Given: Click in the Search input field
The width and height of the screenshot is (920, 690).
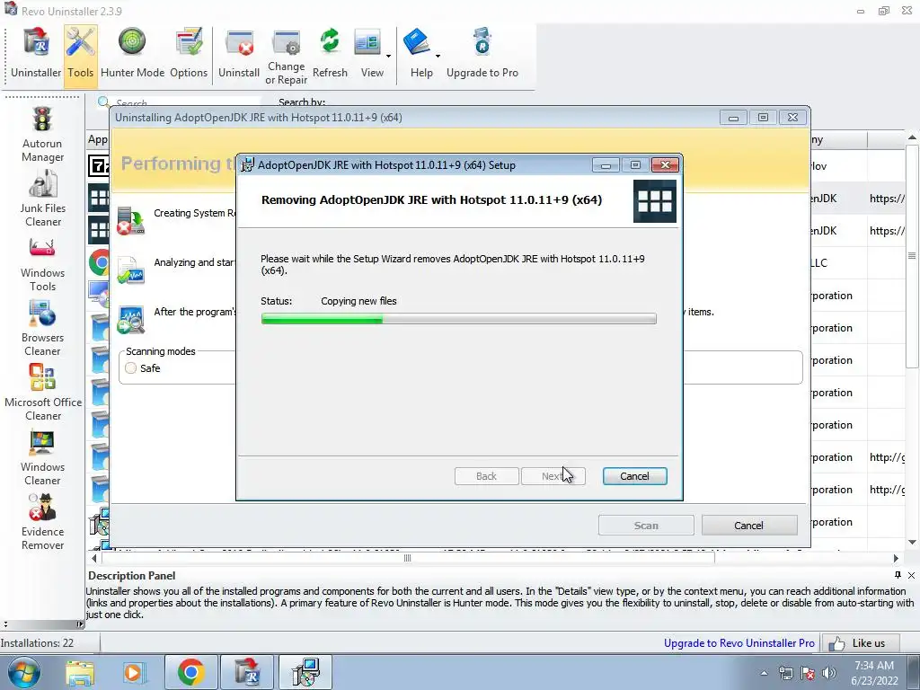Looking at the screenshot, I should pyautogui.click(x=186, y=102).
